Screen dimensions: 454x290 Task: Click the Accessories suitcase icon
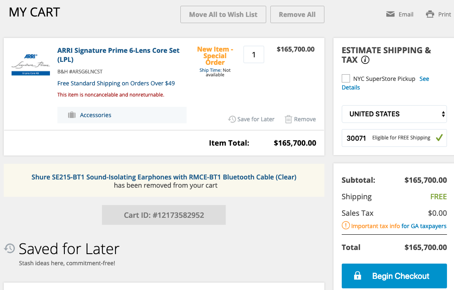click(71, 115)
